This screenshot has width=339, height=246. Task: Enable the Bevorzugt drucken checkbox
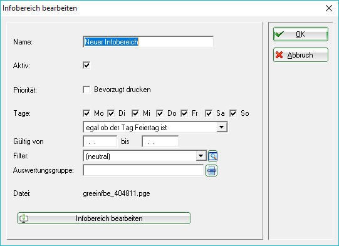click(x=86, y=90)
